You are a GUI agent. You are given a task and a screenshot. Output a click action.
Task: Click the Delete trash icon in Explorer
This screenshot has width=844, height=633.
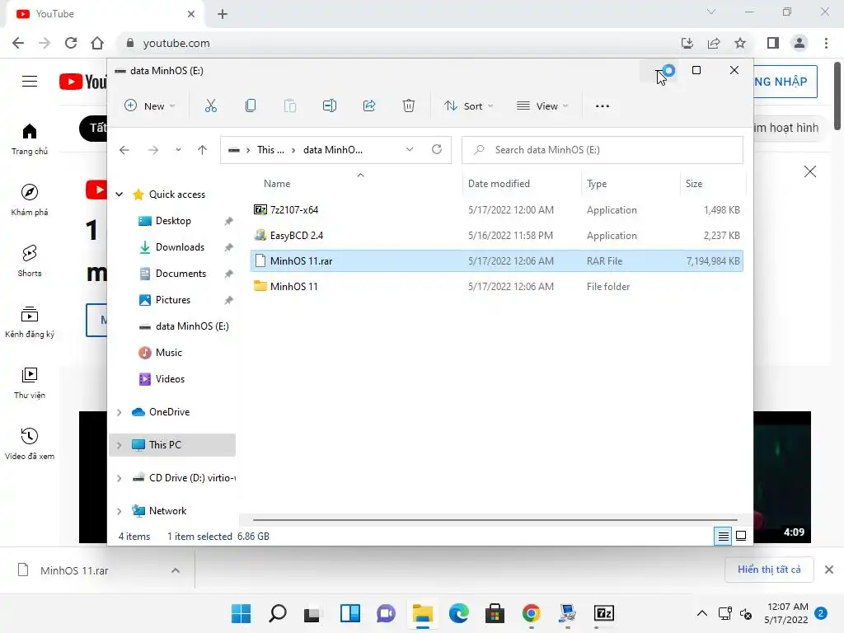coord(409,106)
